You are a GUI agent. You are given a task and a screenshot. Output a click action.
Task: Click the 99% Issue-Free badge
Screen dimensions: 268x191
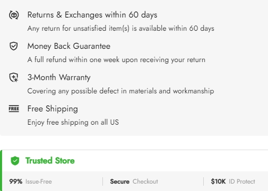pyautogui.click(x=30, y=181)
